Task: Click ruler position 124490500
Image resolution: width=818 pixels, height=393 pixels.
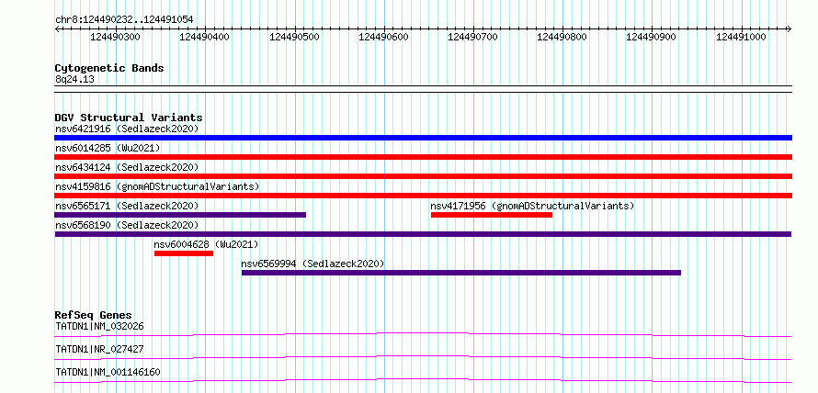Action: 295,37
